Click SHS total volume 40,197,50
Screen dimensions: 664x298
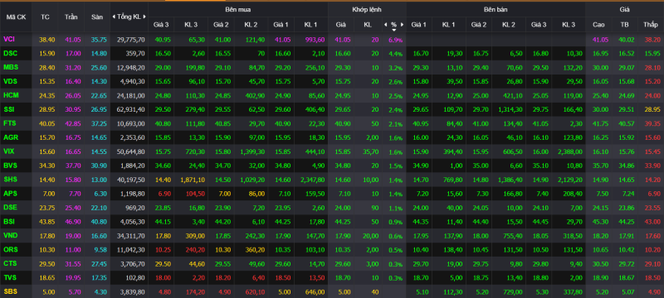[131, 180]
